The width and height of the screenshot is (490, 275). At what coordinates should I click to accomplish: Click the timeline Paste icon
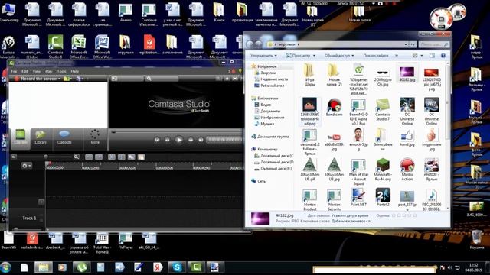point(141,157)
